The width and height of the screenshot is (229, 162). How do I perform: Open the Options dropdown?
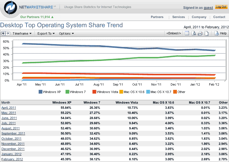66,33
